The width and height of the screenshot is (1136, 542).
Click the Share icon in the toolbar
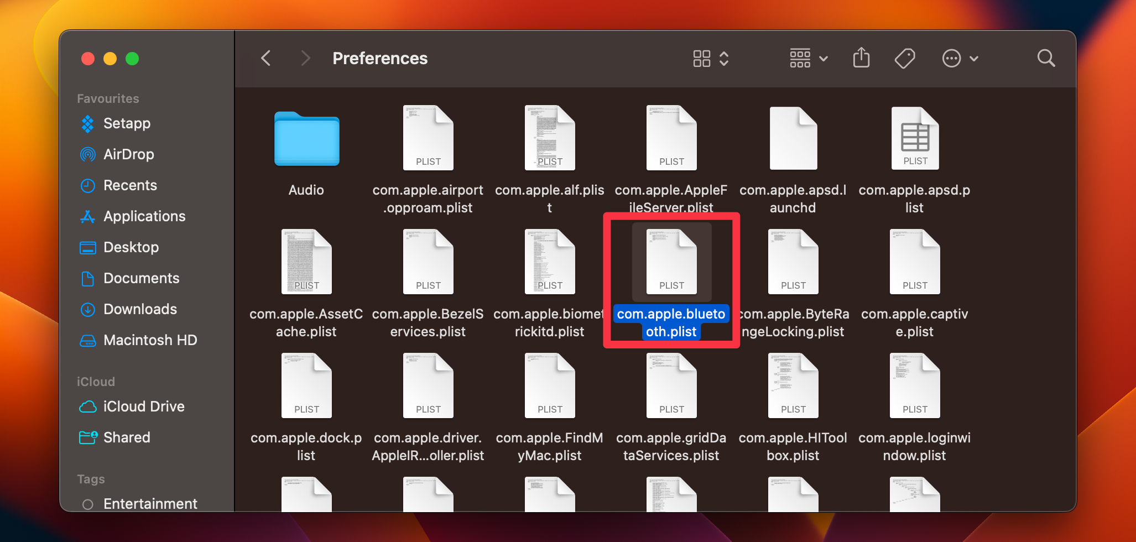click(861, 58)
